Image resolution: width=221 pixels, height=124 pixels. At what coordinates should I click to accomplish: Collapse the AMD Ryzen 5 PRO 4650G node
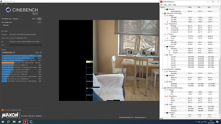point(163,14)
